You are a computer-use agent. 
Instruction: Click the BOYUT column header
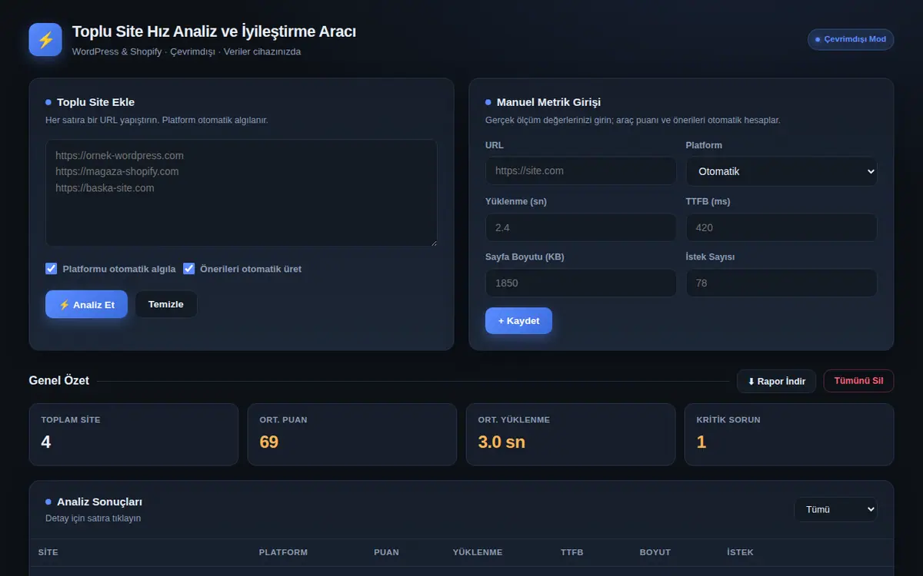[x=655, y=552]
